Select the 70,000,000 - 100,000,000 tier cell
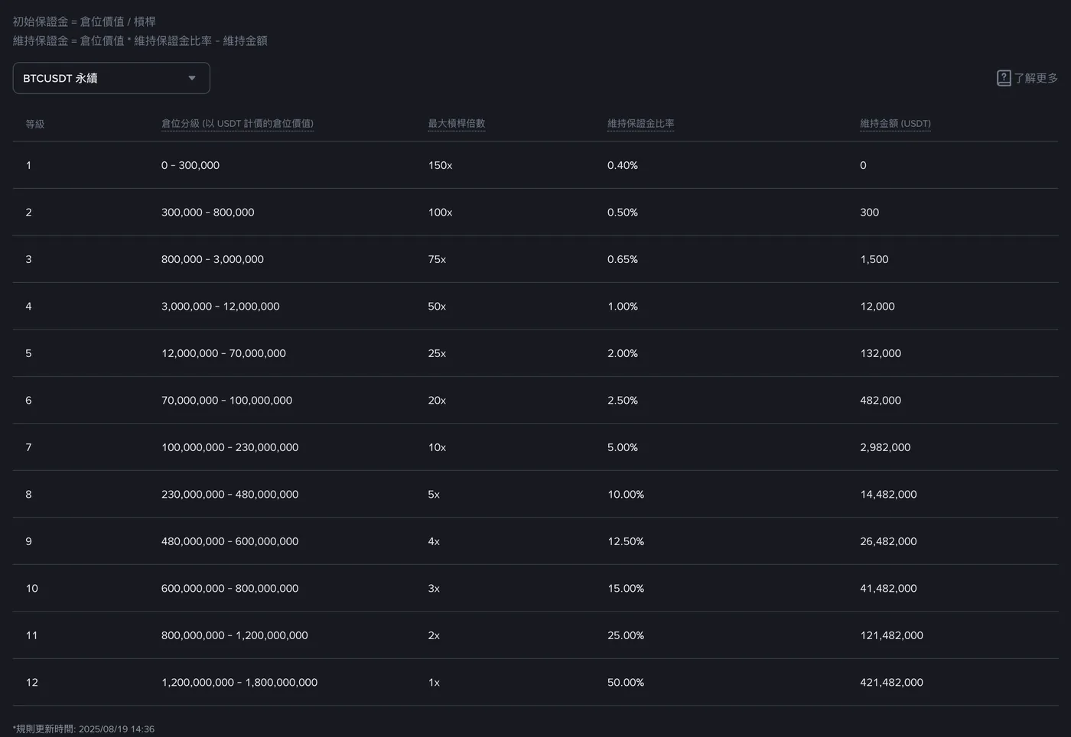 (226, 401)
